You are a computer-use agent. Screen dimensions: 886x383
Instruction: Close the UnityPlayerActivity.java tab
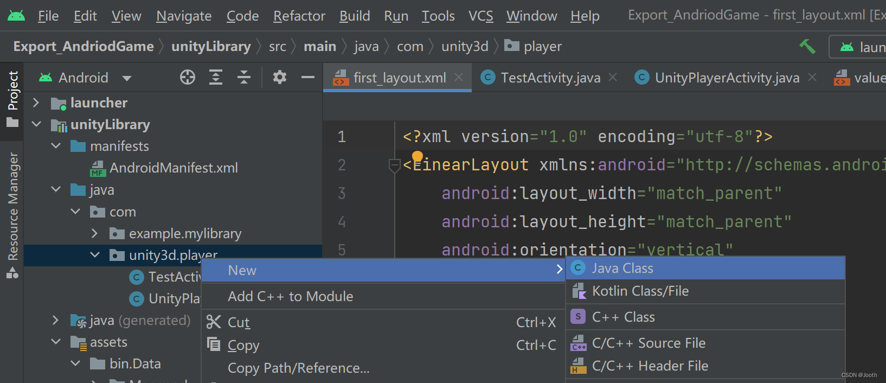pos(812,77)
